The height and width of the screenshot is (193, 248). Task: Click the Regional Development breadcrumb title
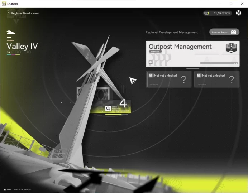(25, 13)
